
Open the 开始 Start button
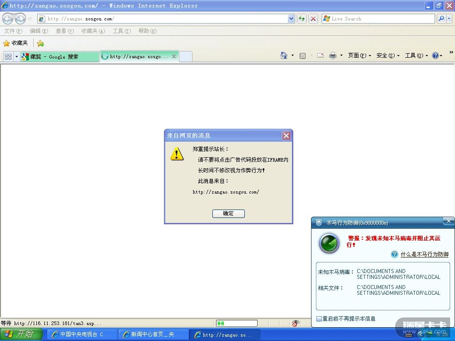21,334
